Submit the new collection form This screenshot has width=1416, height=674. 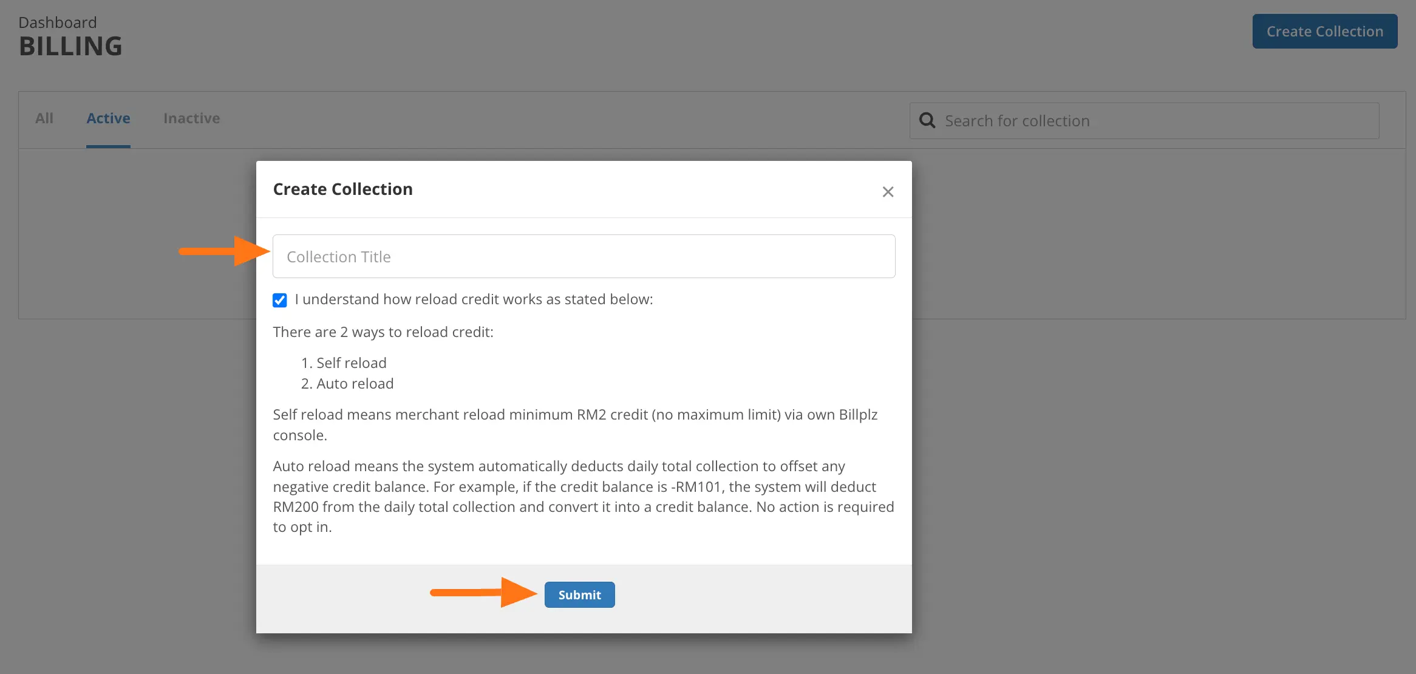(579, 594)
